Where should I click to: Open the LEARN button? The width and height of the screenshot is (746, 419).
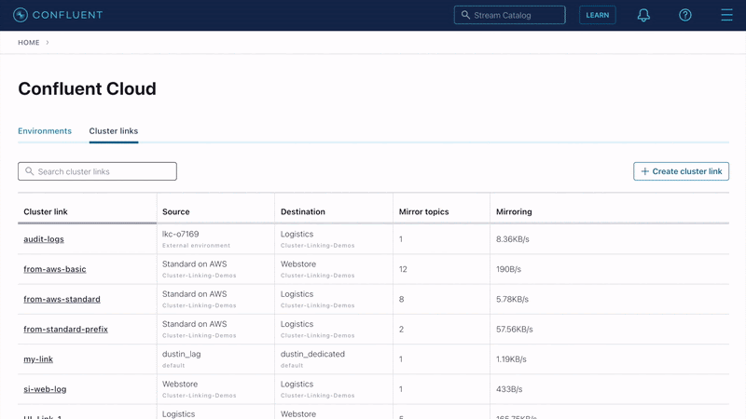tap(597, 15)
